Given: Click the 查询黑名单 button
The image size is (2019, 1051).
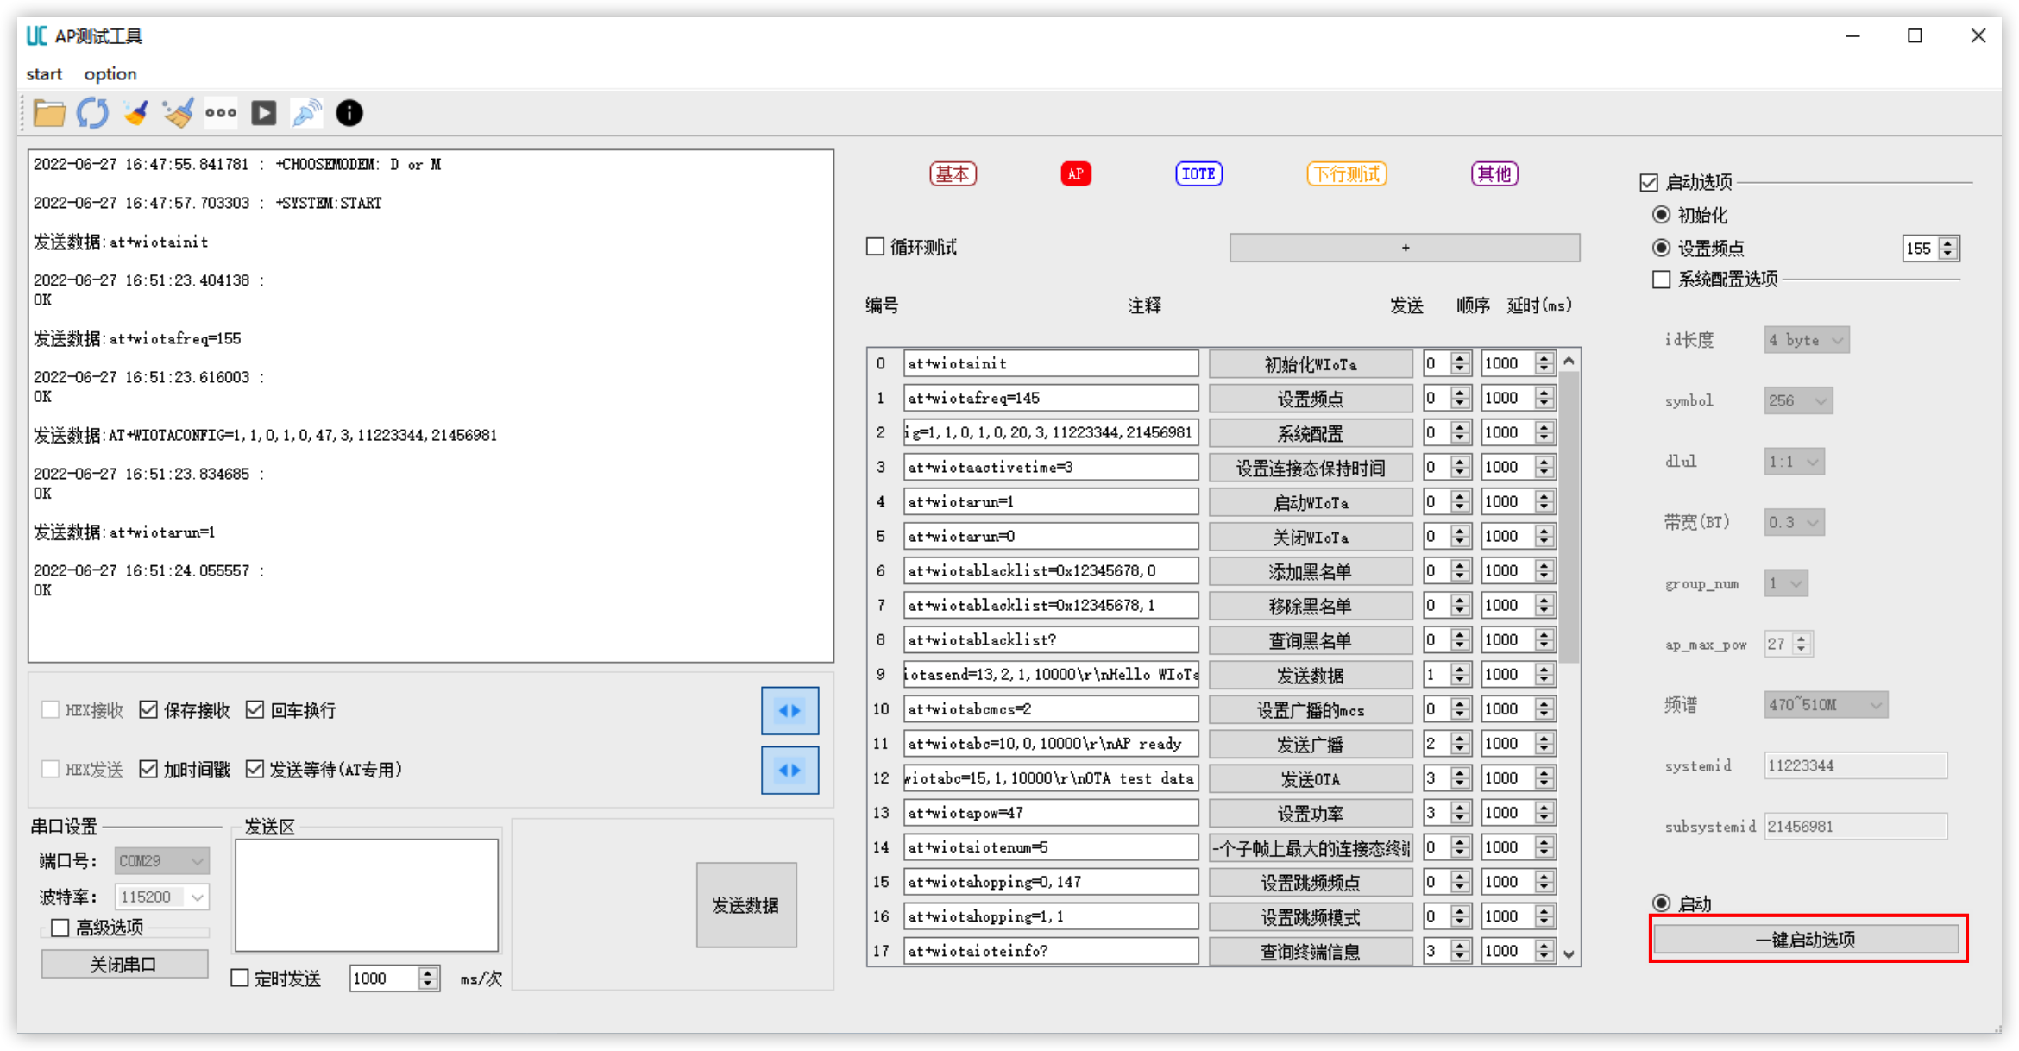Looking at the screenshot, I should 1310,640.
